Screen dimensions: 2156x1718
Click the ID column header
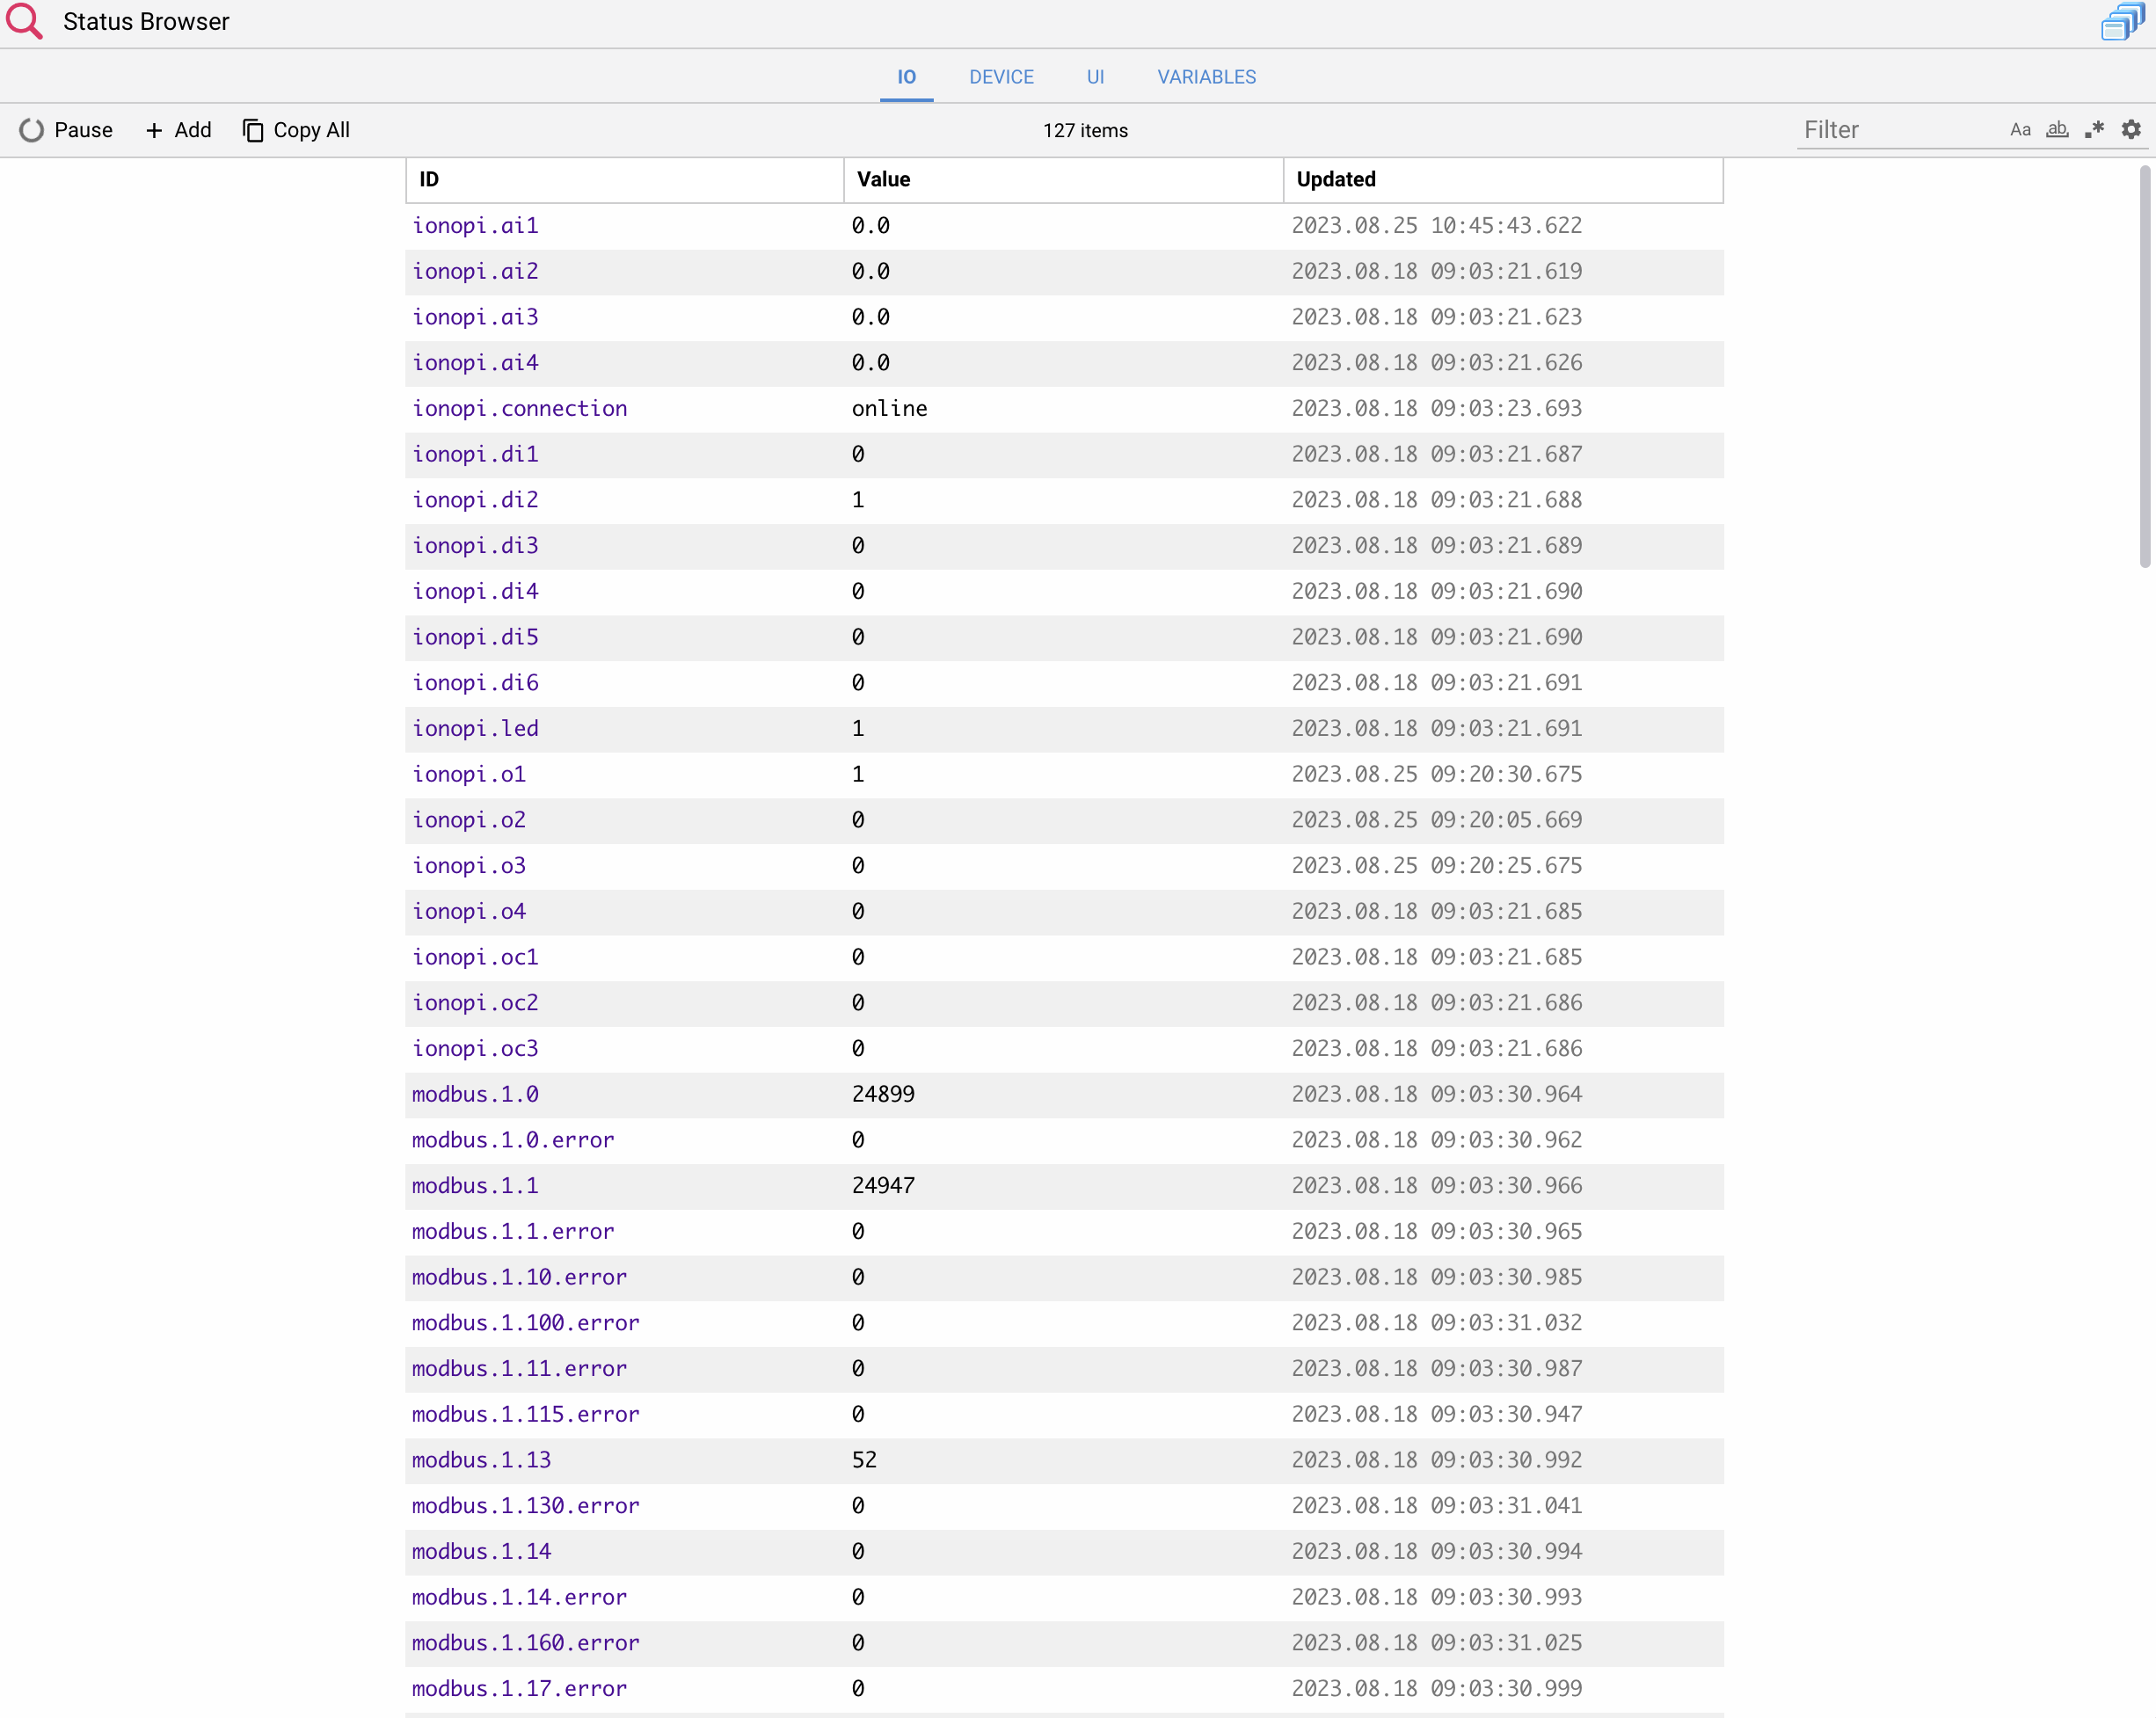tap(625, 180)
